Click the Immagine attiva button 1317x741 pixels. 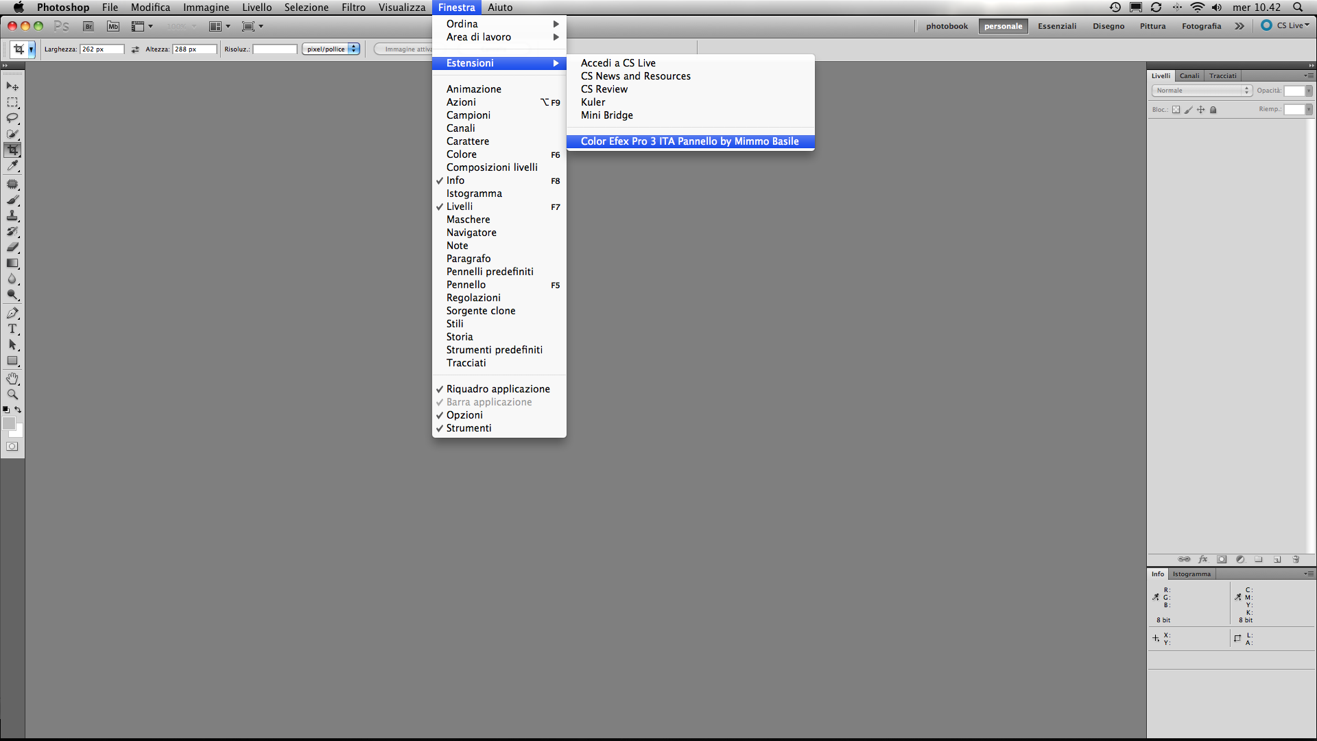coord(405,49)
